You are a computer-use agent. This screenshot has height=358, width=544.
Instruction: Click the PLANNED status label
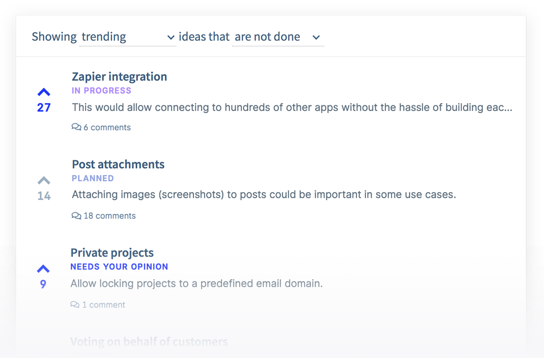(93, 178)
